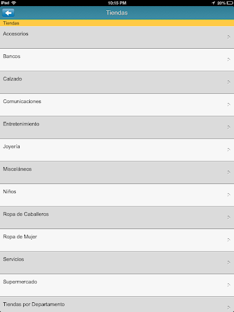This screenshot has height=312, width=234.
Task: Tap the battery indicator icon
Action: (230, 3)
